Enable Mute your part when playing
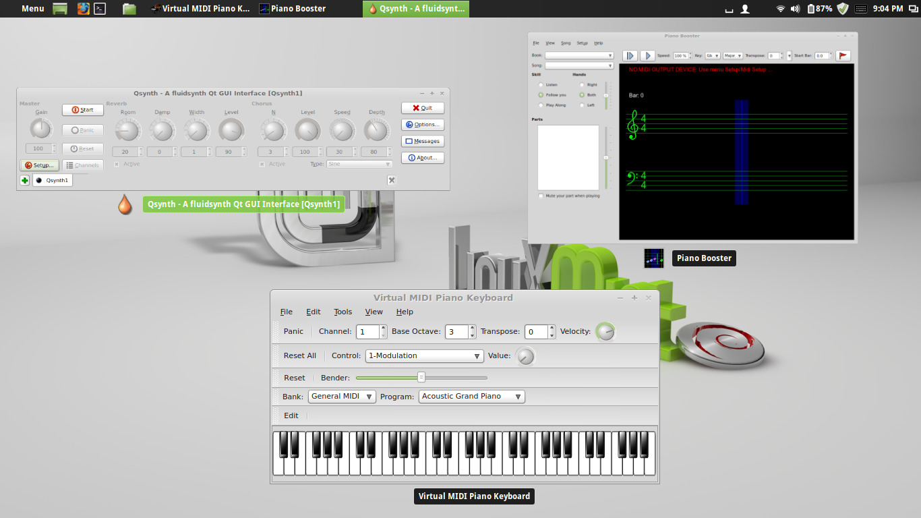921x518 pixels. (x=541, y=196)
